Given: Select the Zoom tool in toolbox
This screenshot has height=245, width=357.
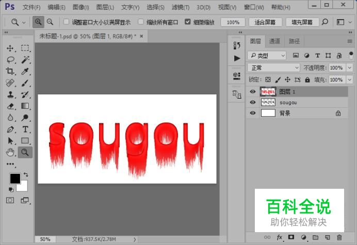Looking at the screenshot, I should 25,152.
